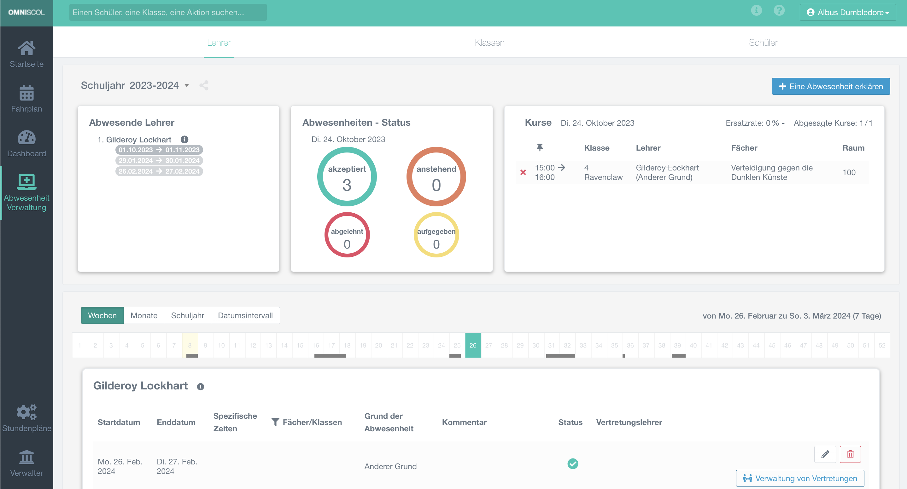Delete absence with red trash icon
This screenshot has height=489, width=907.
[850, 454]
